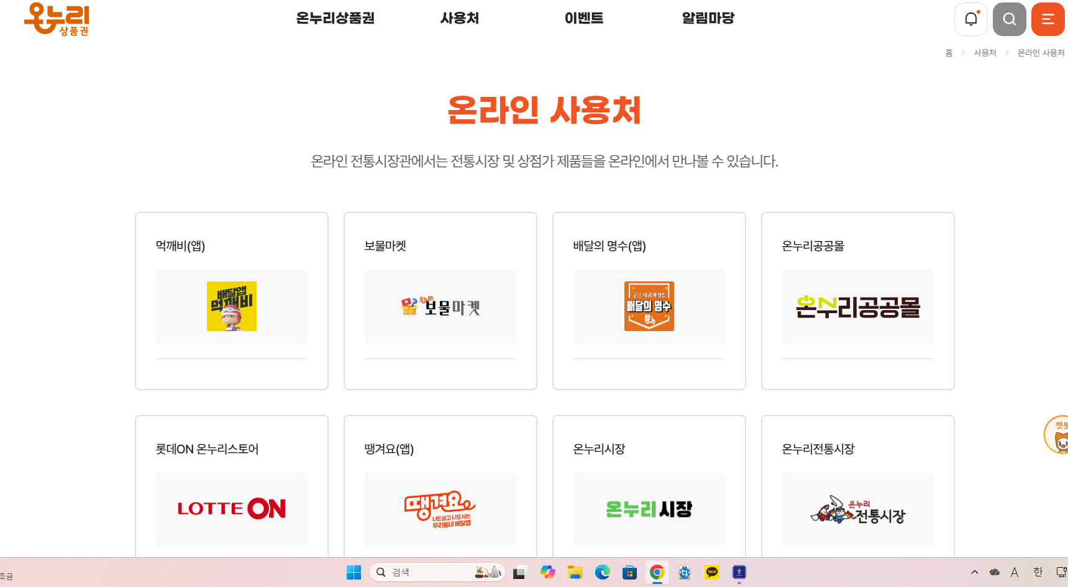Click the 보물마켓 logo image
Image resolution: width=1068 pixels, height=587 pixels.
(440, 306)
